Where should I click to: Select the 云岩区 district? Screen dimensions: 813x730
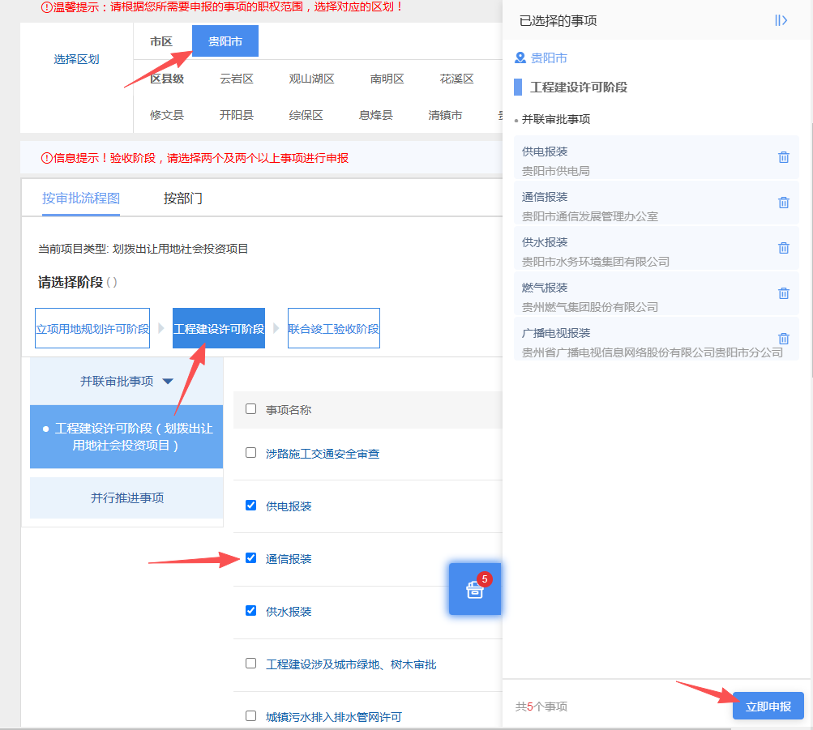tap(237, 79)
